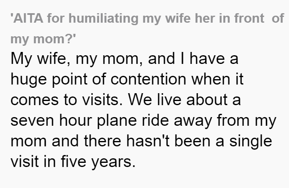This screenshot has width=289, height=188.
Task: Click the word 'seven' in the paragraph
Action: tap(32, 121)
